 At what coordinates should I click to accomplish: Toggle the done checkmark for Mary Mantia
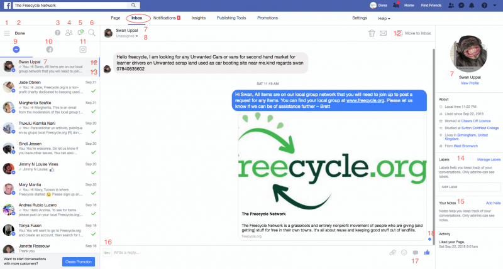click(93, 191)
